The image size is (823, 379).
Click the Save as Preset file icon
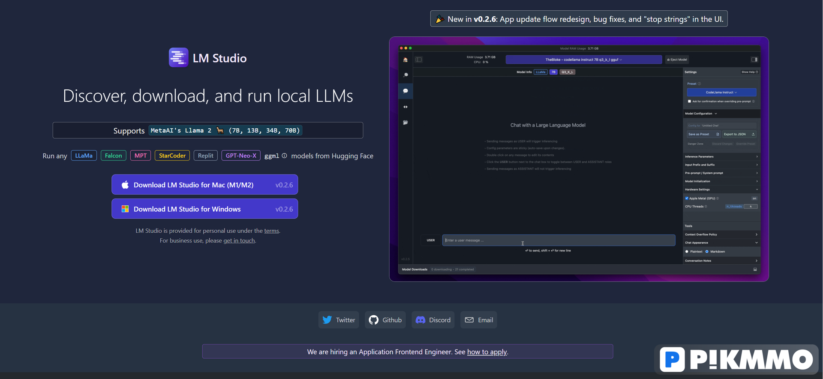point(718,134)
